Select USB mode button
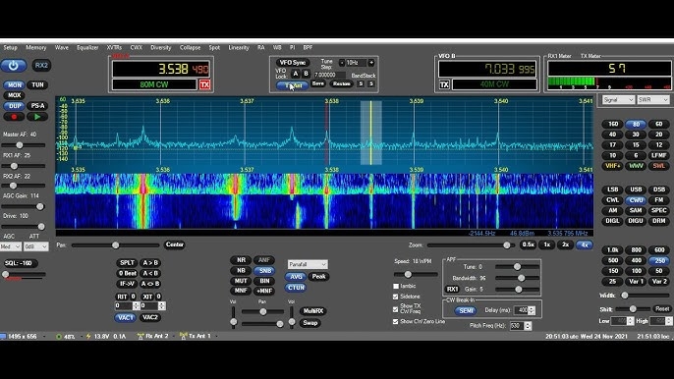 (x=636, y=189)
